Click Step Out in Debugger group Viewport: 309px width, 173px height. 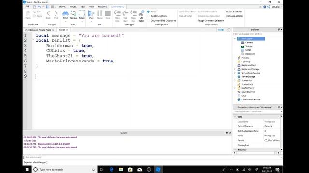[x=133, y=16]
